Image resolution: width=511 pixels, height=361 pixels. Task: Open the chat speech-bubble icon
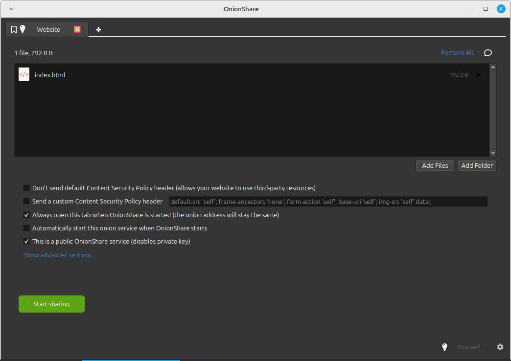488,52
